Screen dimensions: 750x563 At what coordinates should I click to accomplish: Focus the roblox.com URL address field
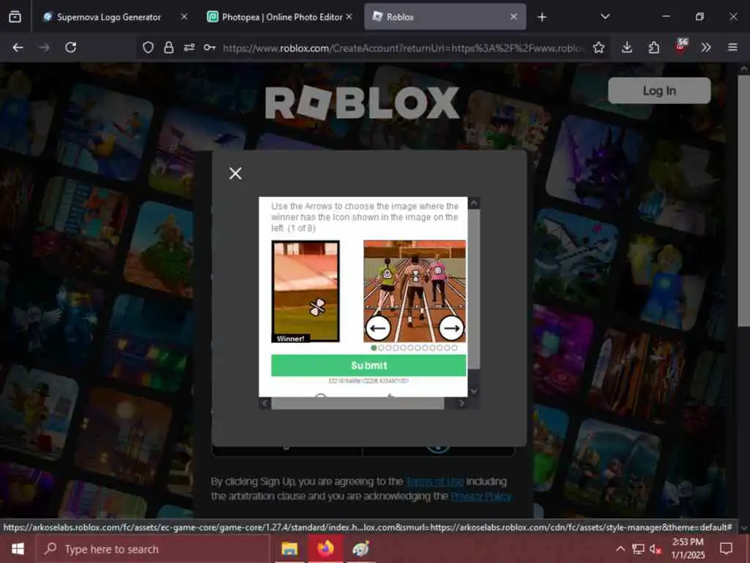coord(403,48)
